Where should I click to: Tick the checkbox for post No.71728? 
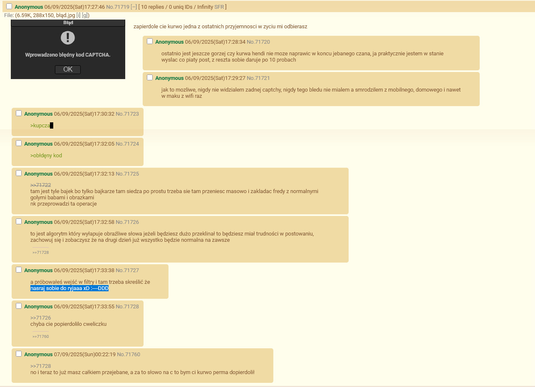(x=19, y=306)
